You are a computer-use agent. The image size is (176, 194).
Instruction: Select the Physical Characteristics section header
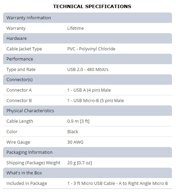(87, 111)
